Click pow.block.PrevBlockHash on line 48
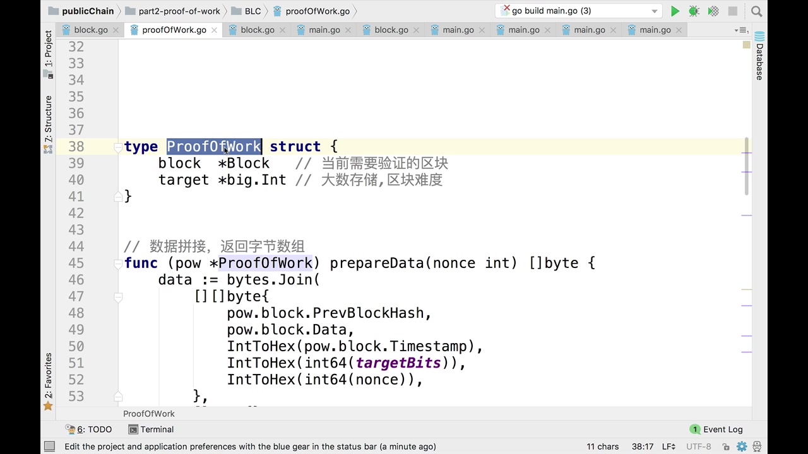 click(326, 313)
